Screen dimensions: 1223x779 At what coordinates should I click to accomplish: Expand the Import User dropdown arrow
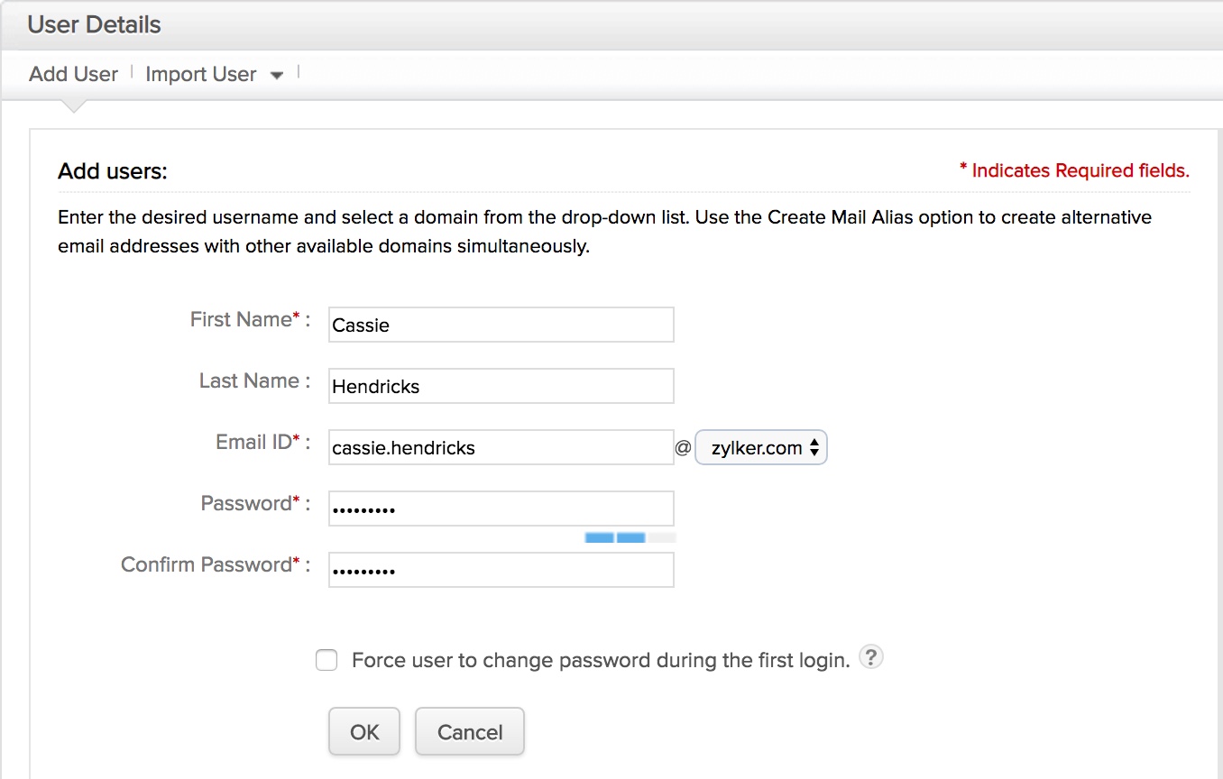(277, 75)
